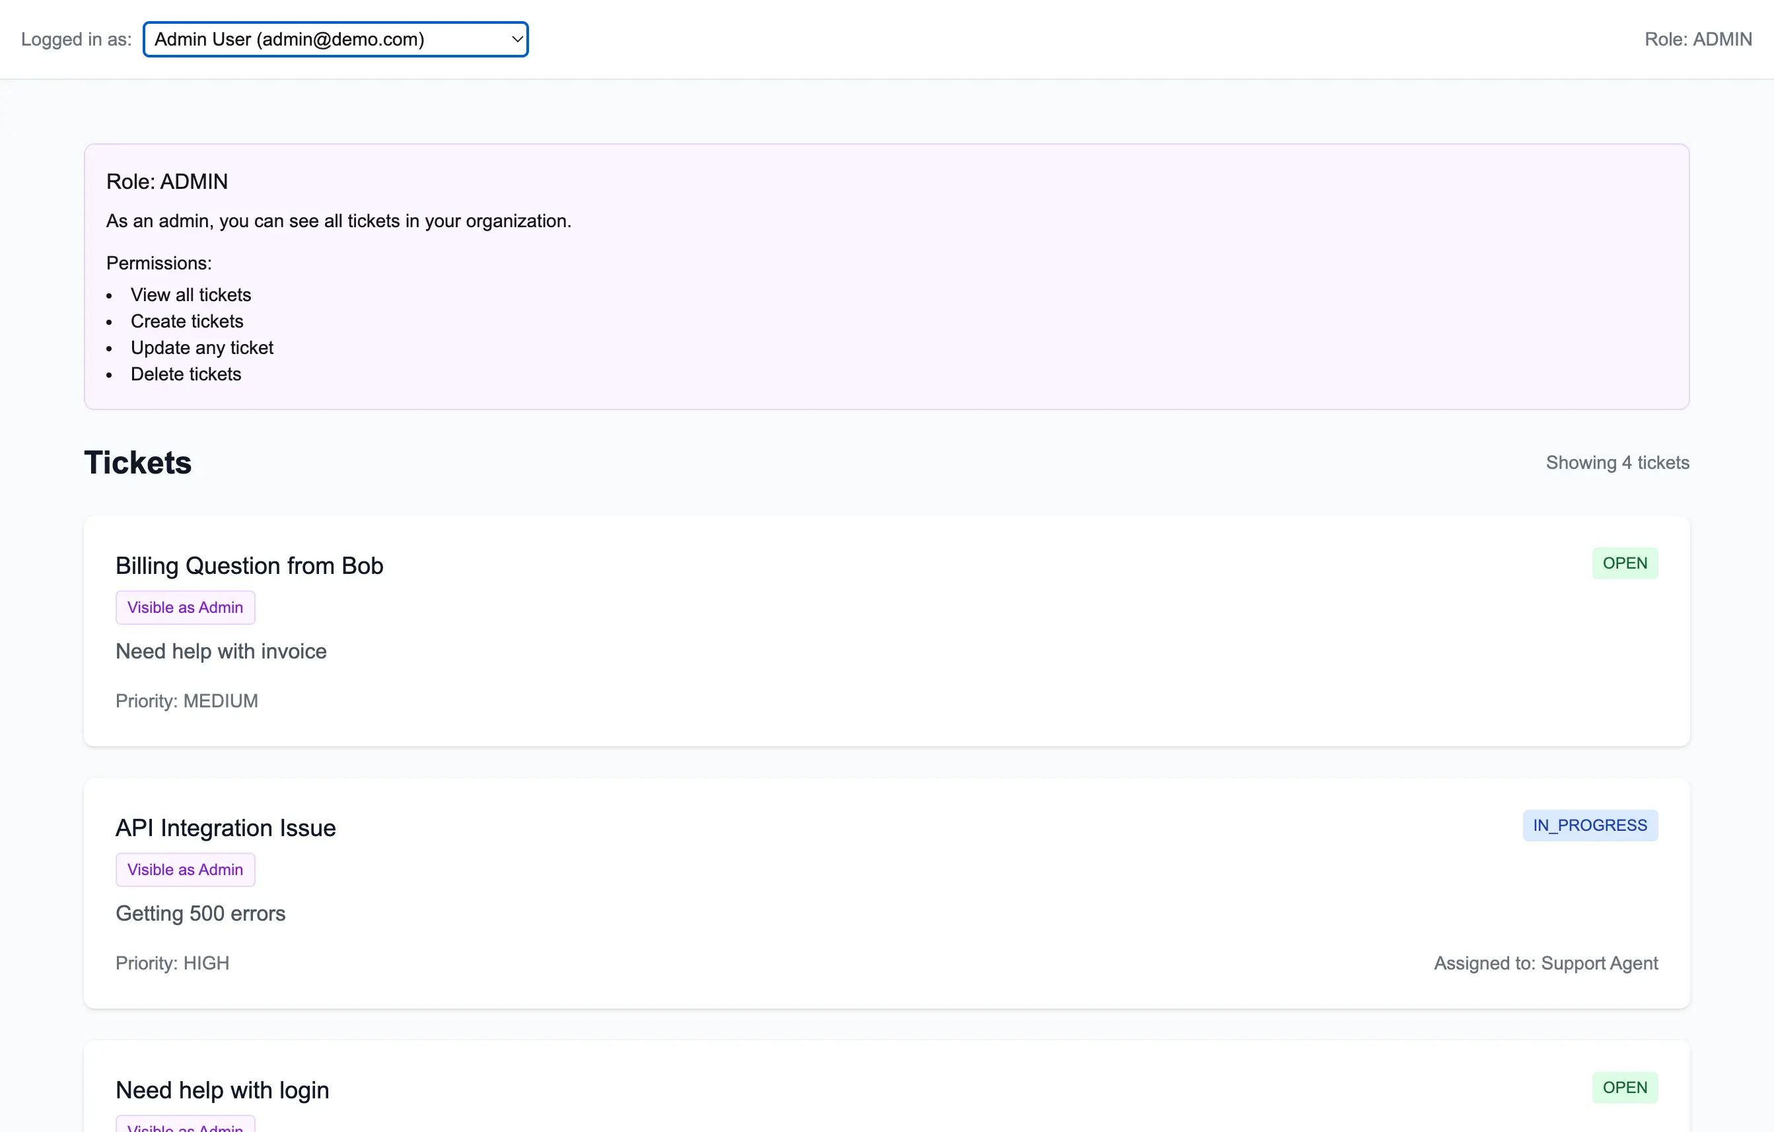Image resolution: width=1774 pixels, height=1132 pixels.
Task: Click the Getting 500 errors description
Action: (200, 913)
